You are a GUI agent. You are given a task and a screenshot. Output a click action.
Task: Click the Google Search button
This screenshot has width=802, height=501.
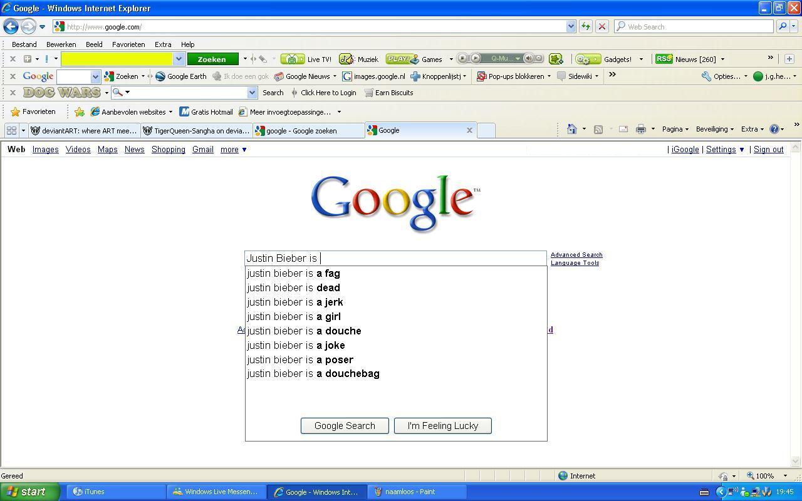coord(345,426)
